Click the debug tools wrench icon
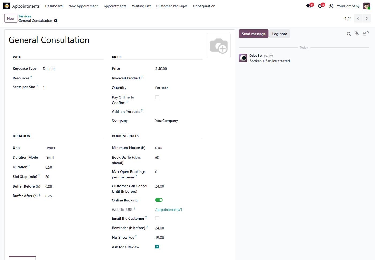 [331, 6]
